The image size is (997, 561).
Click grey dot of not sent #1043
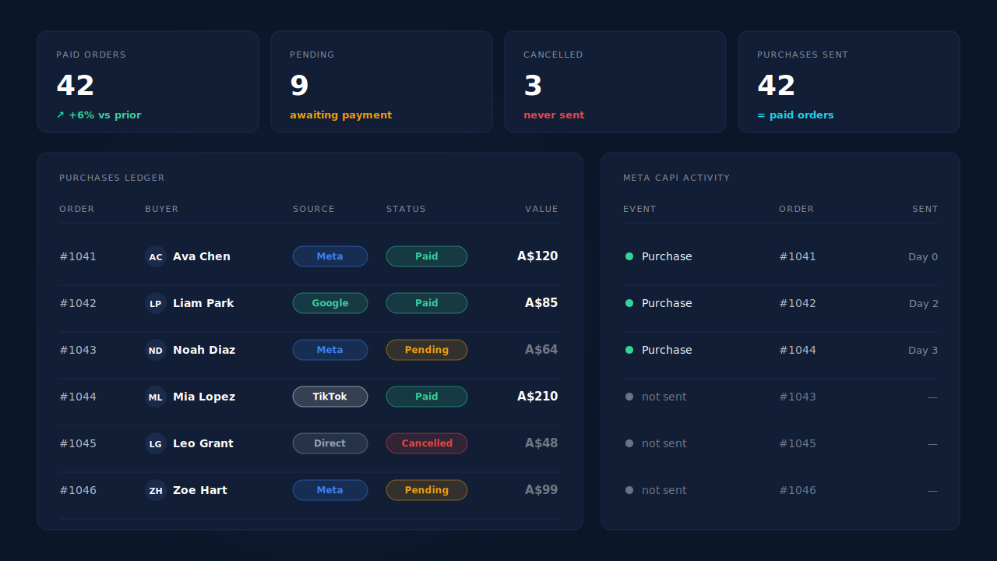coord(629,397)
